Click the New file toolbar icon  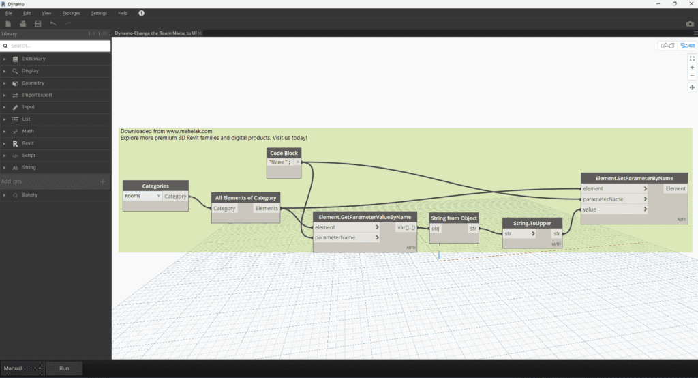click(x=8, y=24)
